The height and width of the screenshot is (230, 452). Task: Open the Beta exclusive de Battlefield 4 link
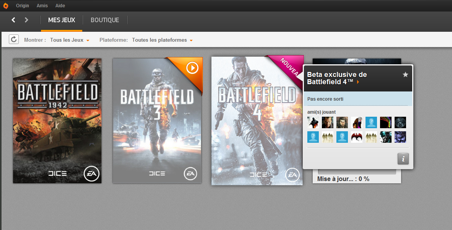click(337, 78)
